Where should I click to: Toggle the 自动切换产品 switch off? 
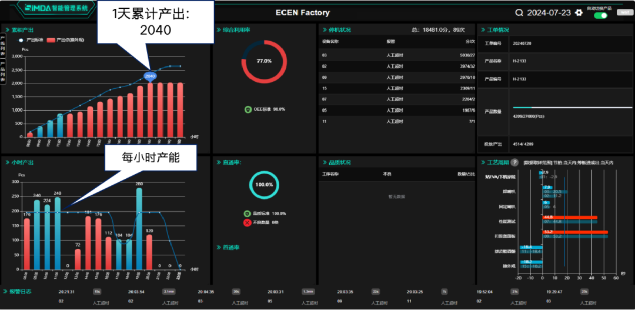[600, 15]
